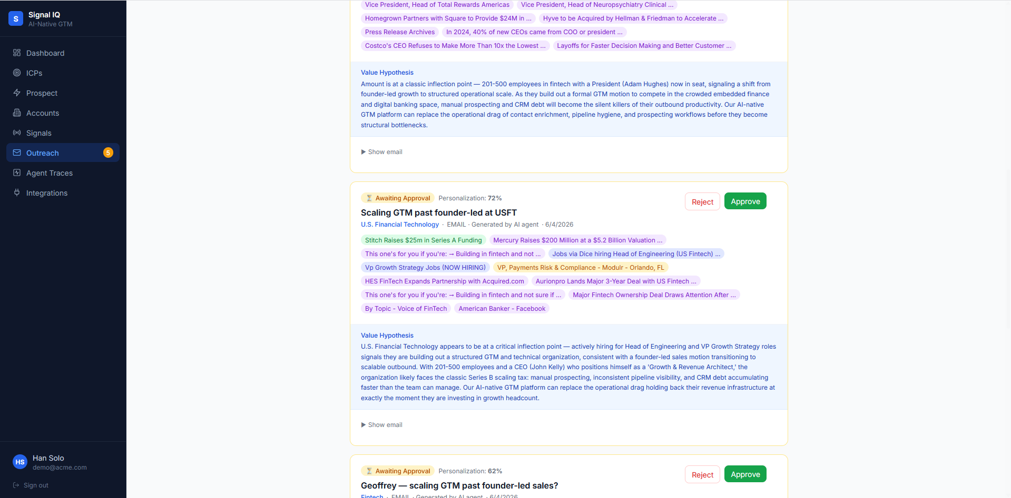The width and height of the screenshot is (1011, 498).
Task: Click the Signals broadcast icon
Action: pos(17,133)
